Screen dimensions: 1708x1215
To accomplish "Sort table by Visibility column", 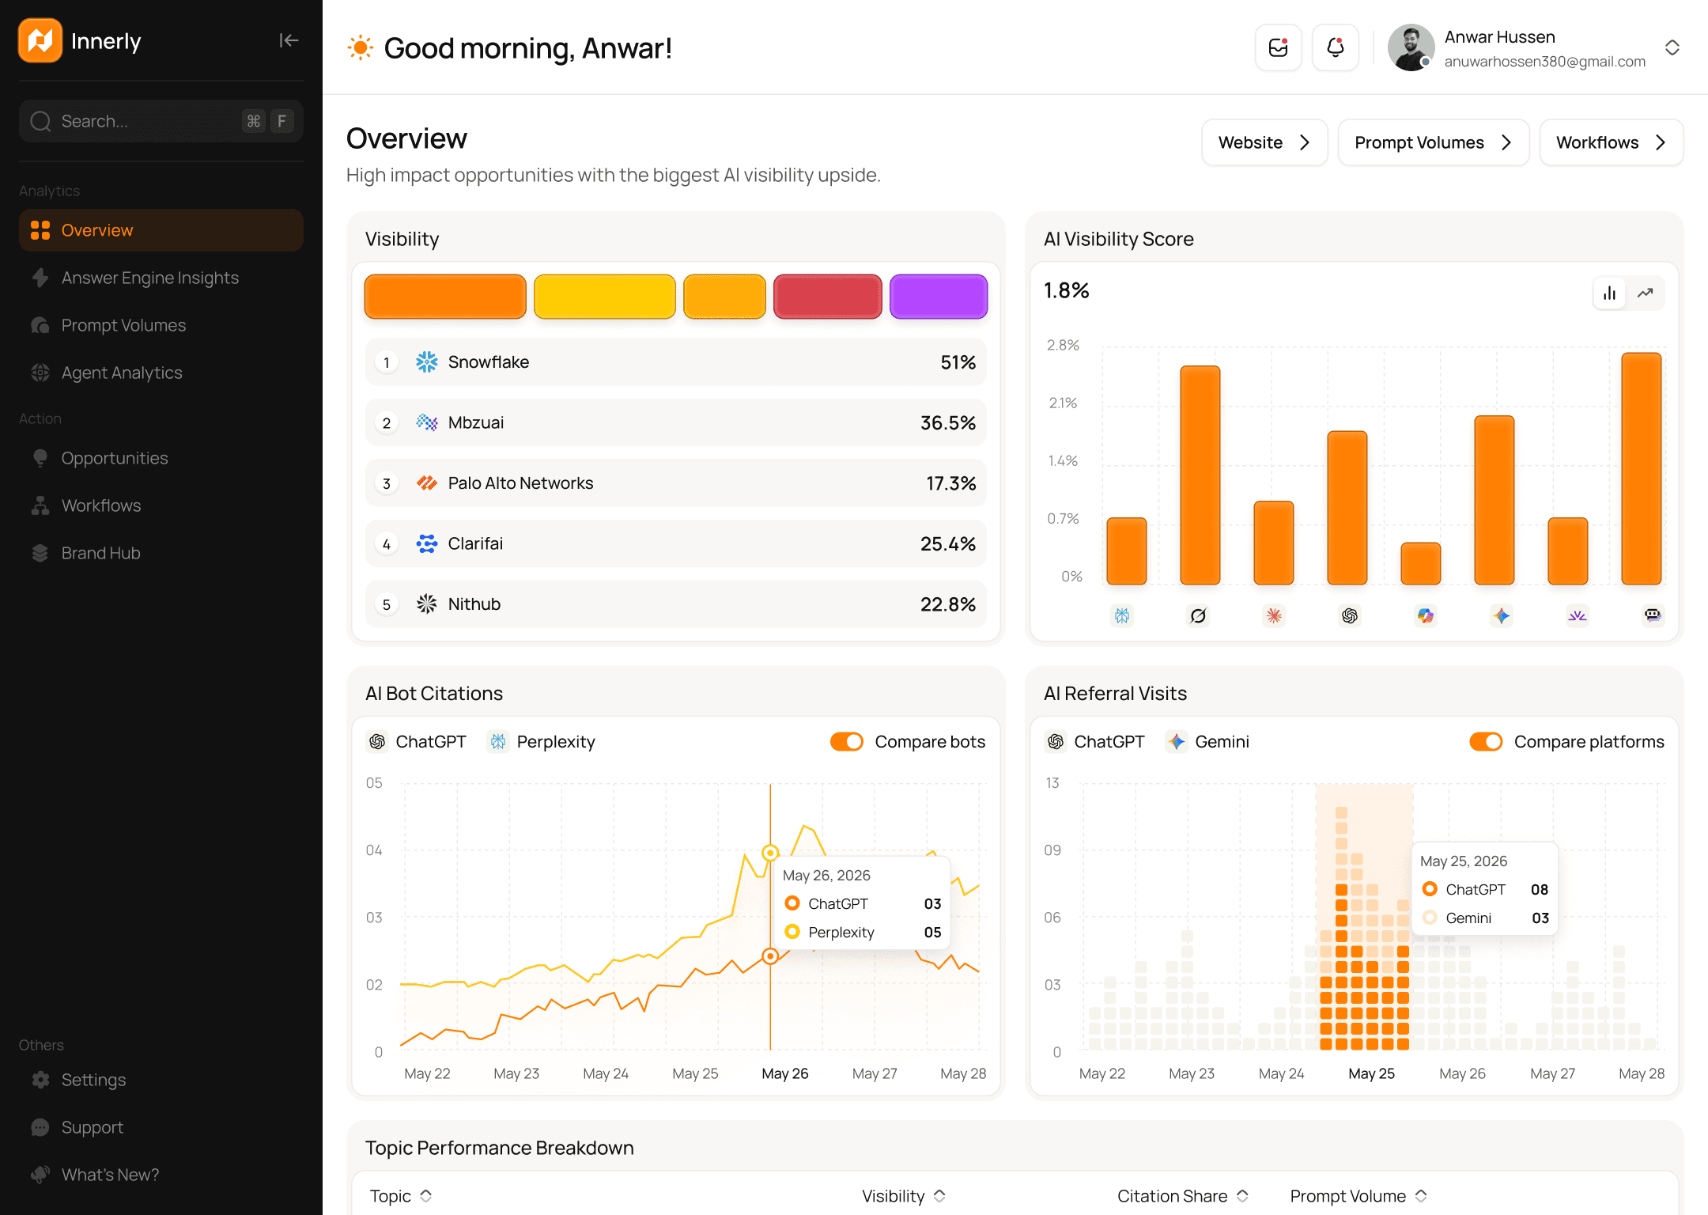I will [904, 1196].
